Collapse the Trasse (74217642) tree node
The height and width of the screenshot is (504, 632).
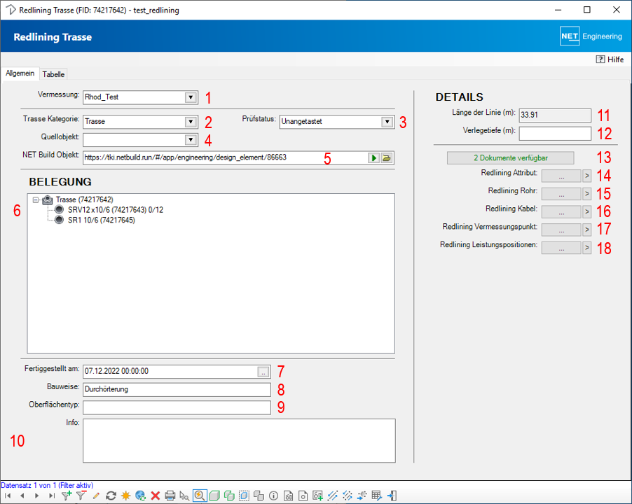(x=36, y=199)
